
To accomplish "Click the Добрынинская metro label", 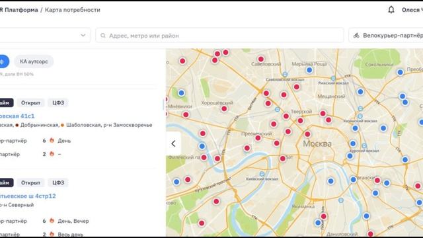I will point(40,125).
